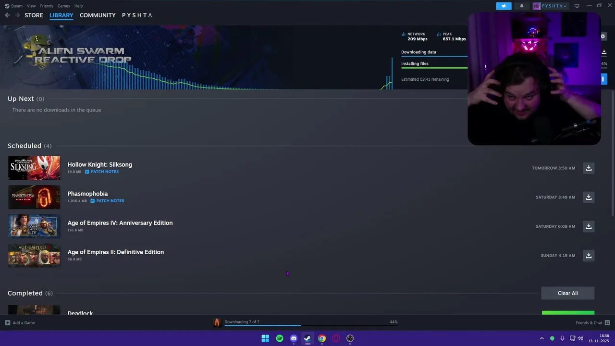This screenshot has width=615, height=346.
Task: Open the Phasmophobia title
Action: pyautogui.click(x=87, y=194)
